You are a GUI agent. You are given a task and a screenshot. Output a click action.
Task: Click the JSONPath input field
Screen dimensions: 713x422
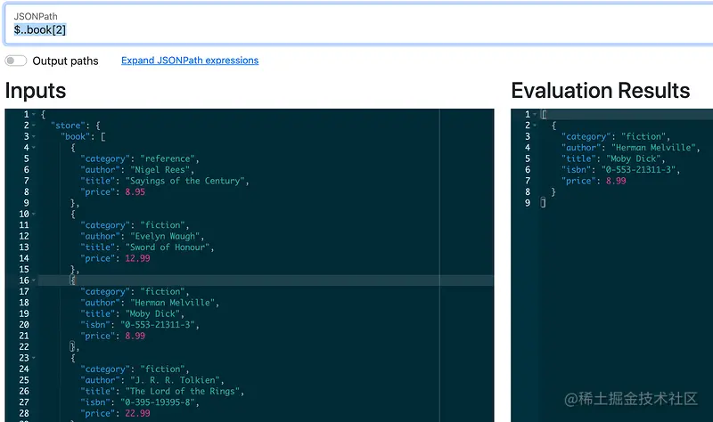358,24
